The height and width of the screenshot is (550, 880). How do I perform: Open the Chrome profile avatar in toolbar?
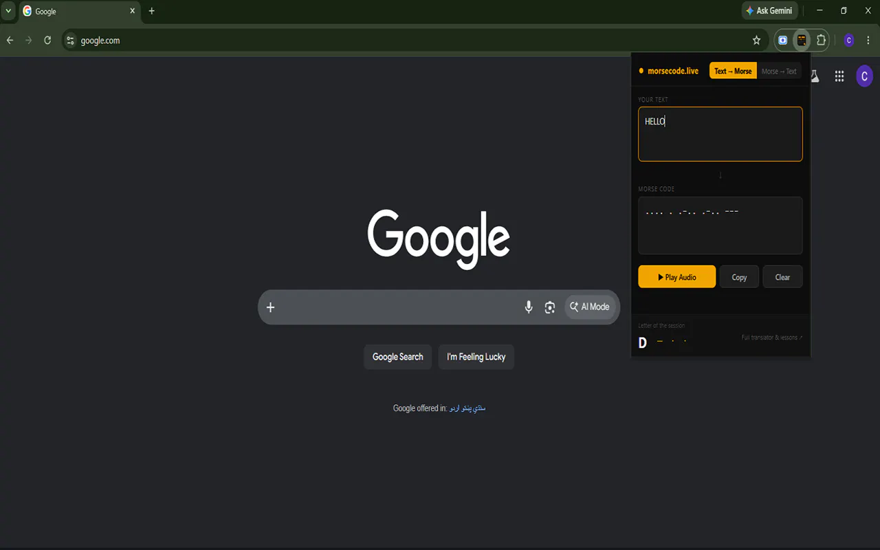pyautogui.click(x=849, y=41)
